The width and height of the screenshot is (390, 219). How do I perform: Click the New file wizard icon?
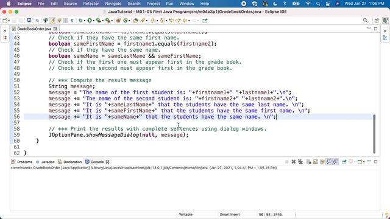click(x=5, y=21)
